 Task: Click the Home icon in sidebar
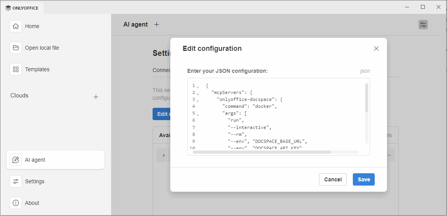point(16,26)
